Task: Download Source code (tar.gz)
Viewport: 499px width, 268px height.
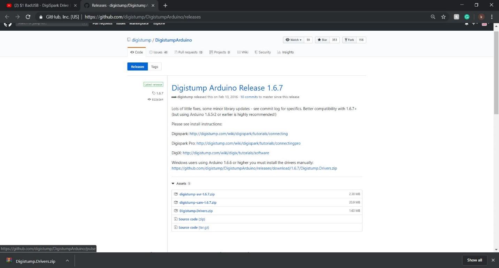Action: pos(194,228)
